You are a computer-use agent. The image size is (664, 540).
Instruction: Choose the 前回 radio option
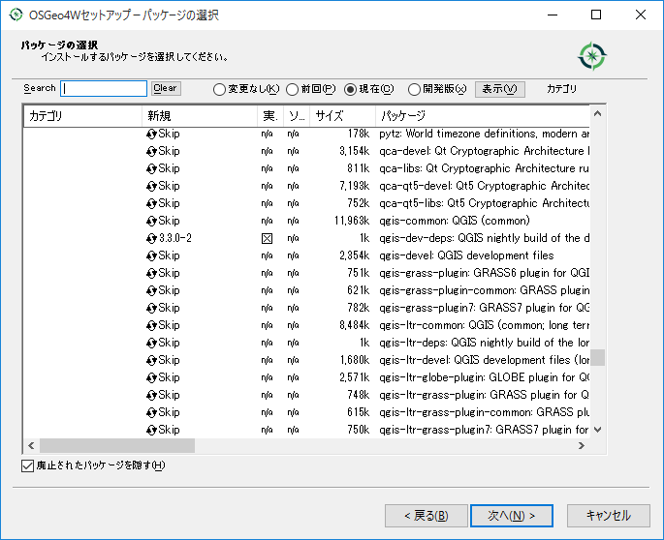click(292, 89)
